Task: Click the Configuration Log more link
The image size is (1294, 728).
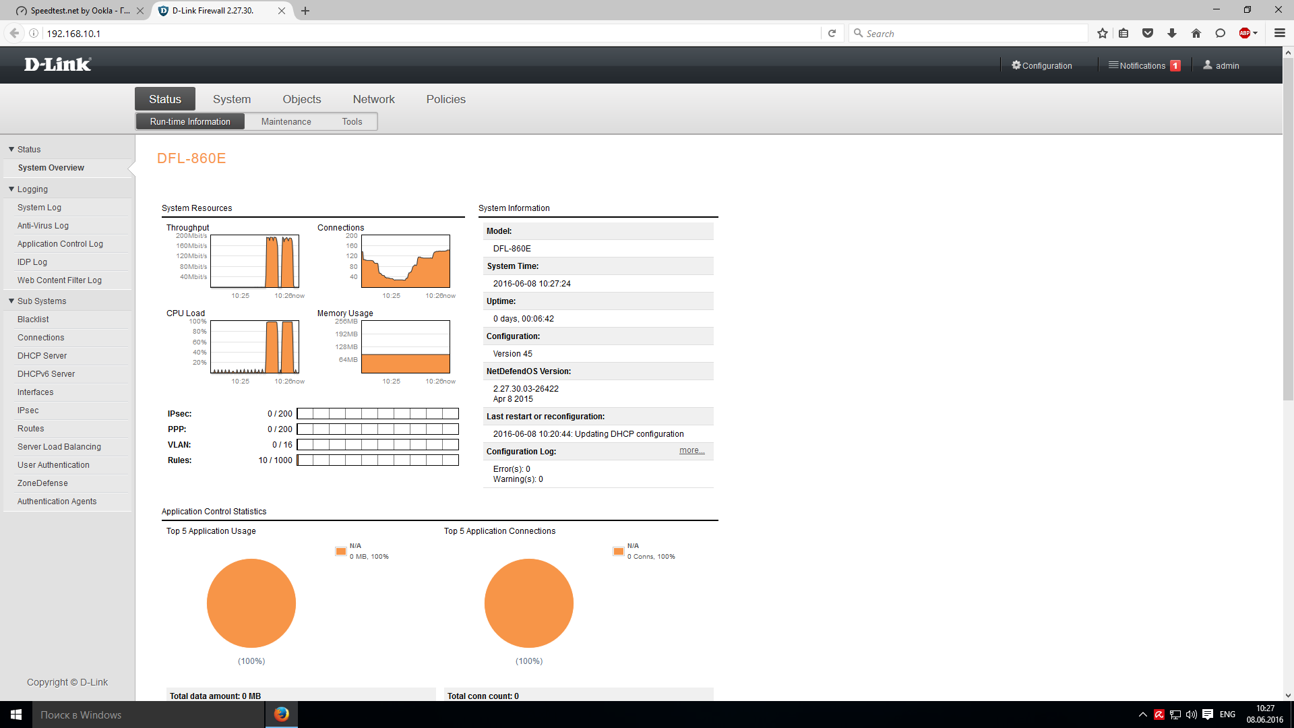Action: coord(691,450)
